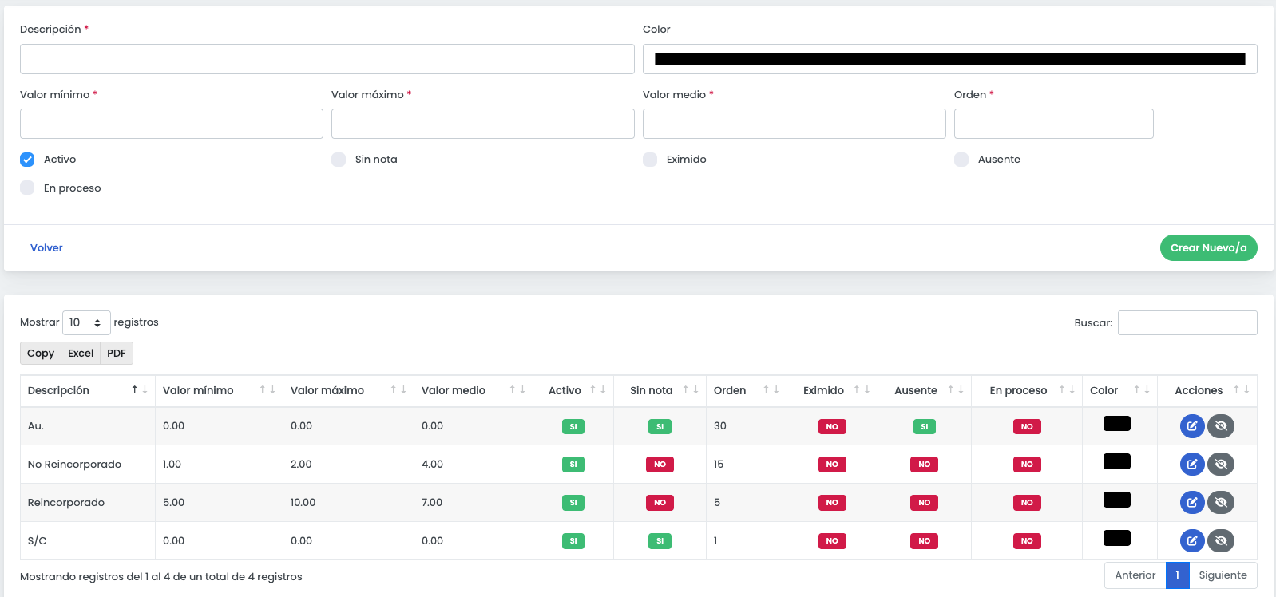1276x597 pixels.
Task: Edit the Reincorporado record
Action: (x=1192, y=503)
